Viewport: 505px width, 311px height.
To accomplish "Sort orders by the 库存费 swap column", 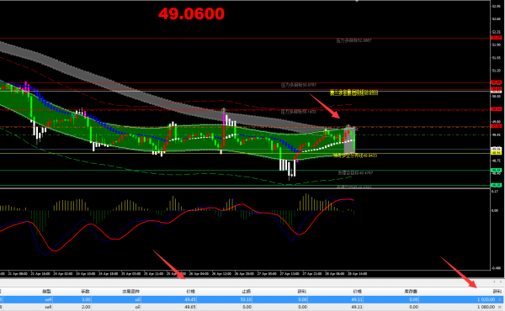I will (x=411, y=292).
